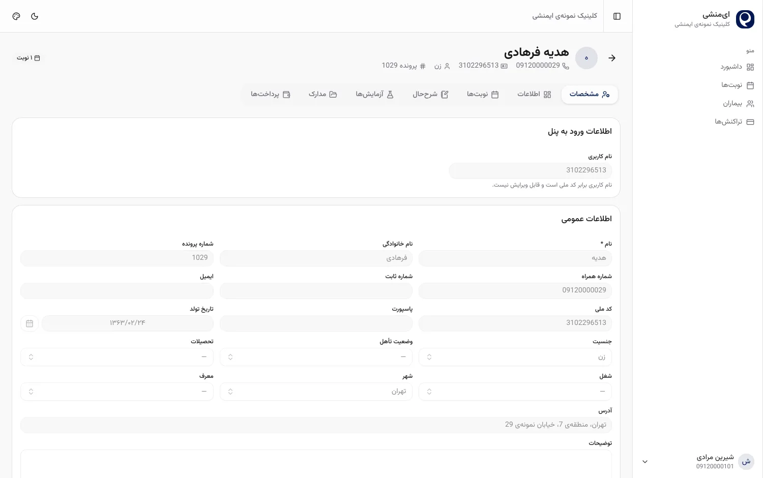
Task: Click the phone icon in patient header
Action: pyautogui.click(x=566, y=66)
